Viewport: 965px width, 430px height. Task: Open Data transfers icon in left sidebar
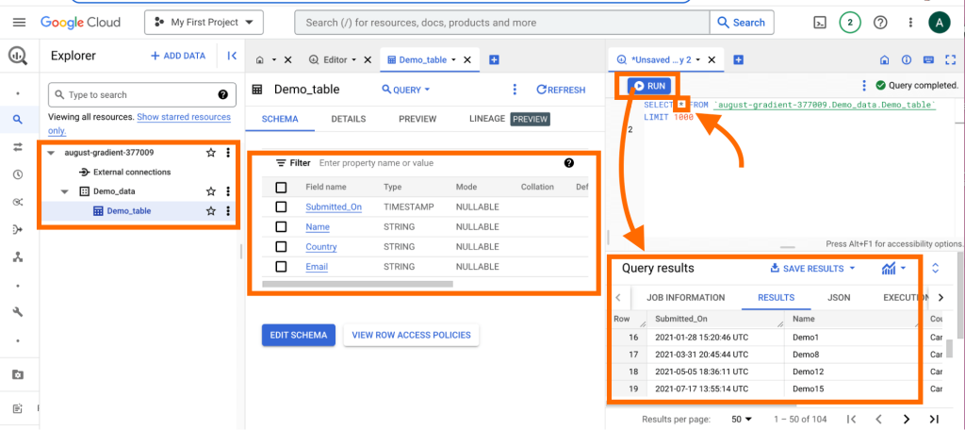click(x=18, y=147)
